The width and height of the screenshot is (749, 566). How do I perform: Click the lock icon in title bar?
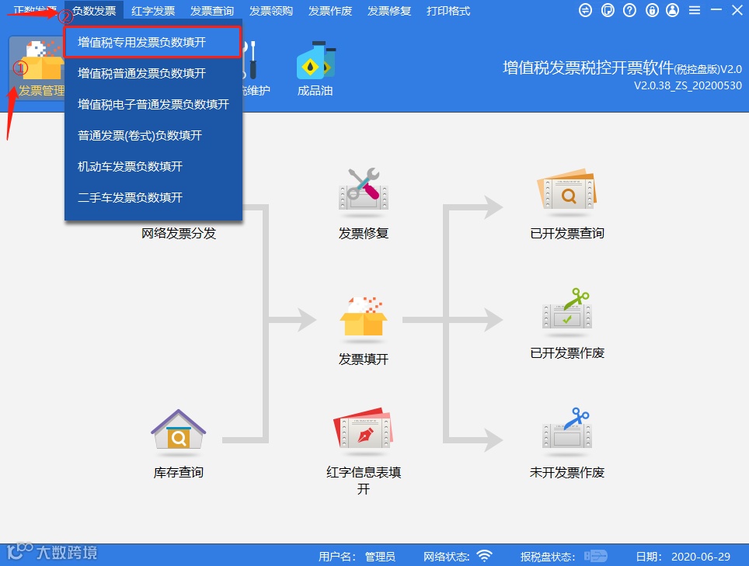(x=652, y=10)
